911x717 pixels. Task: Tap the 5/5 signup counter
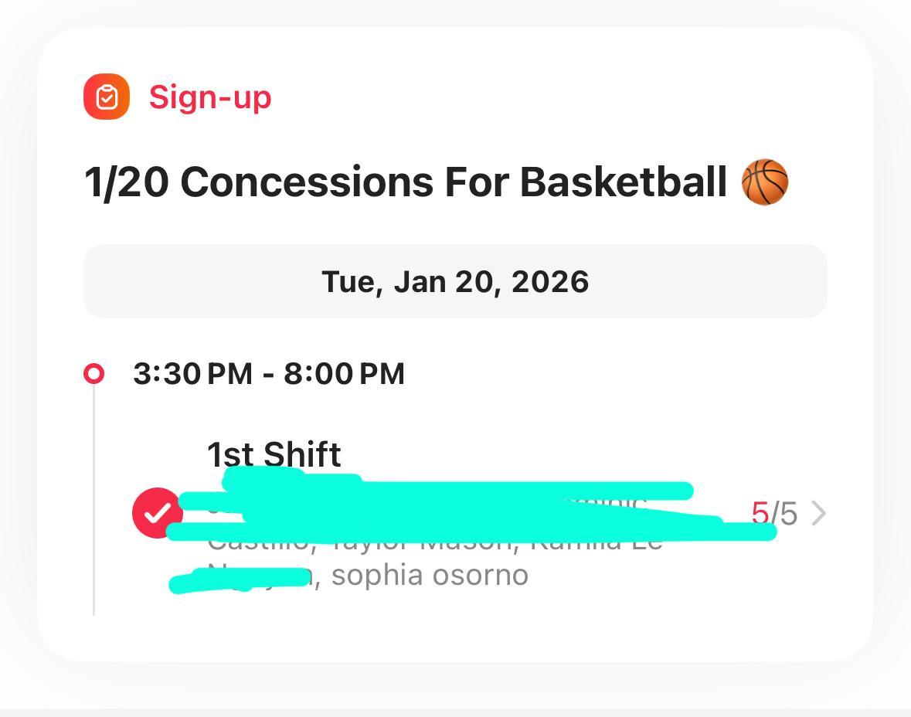tap(774, 513)
